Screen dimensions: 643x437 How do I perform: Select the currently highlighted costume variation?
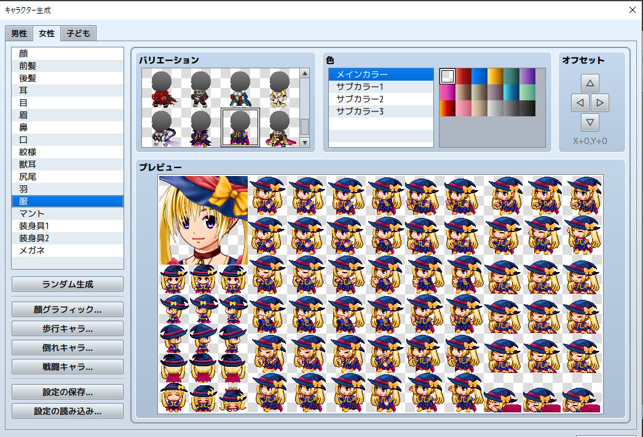pyautogui.click(x=240, y=127)
